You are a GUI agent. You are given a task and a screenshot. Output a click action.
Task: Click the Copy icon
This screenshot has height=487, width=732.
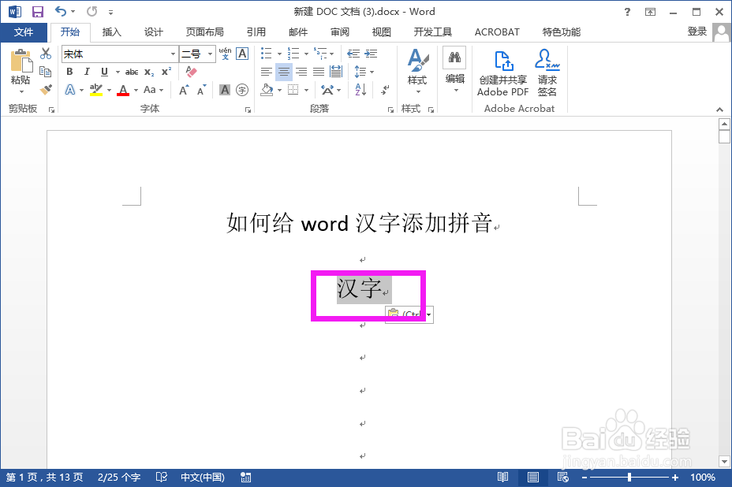(x=45, y=72)
